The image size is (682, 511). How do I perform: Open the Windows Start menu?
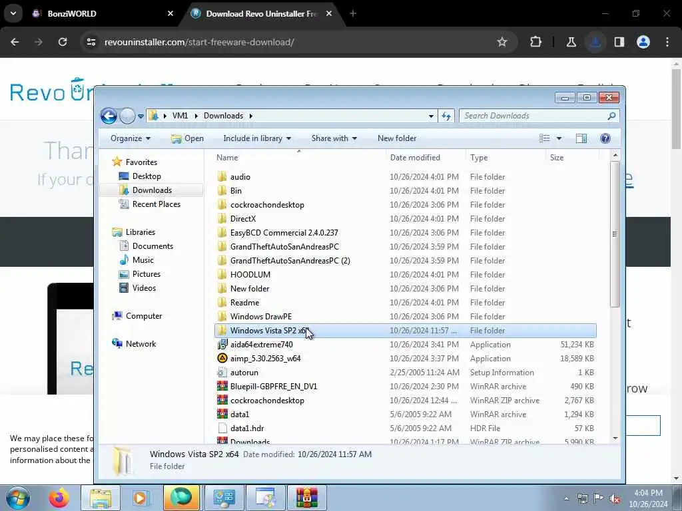18,498
